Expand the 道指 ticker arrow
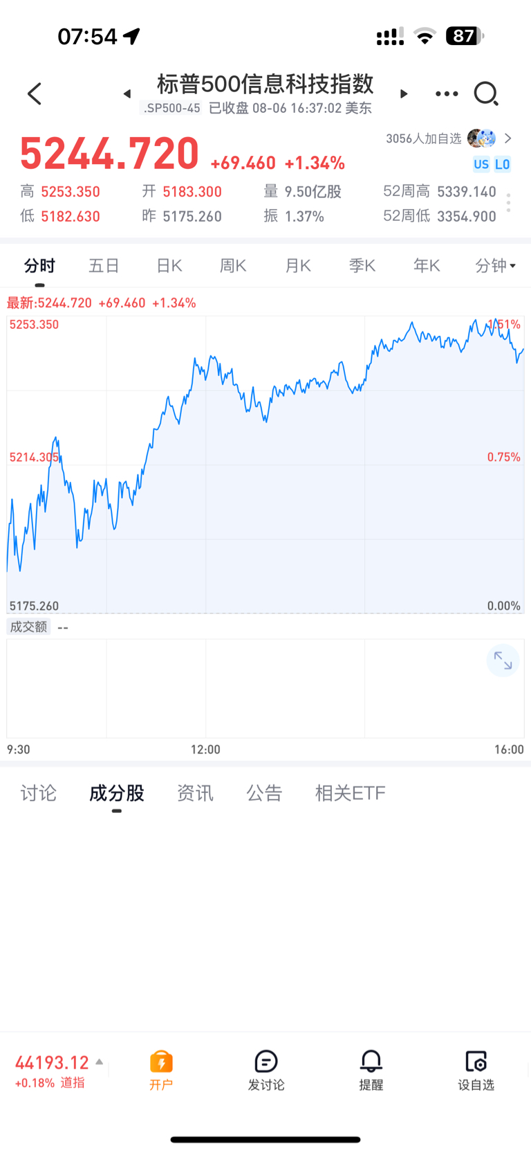 (x=100, y=1062)
